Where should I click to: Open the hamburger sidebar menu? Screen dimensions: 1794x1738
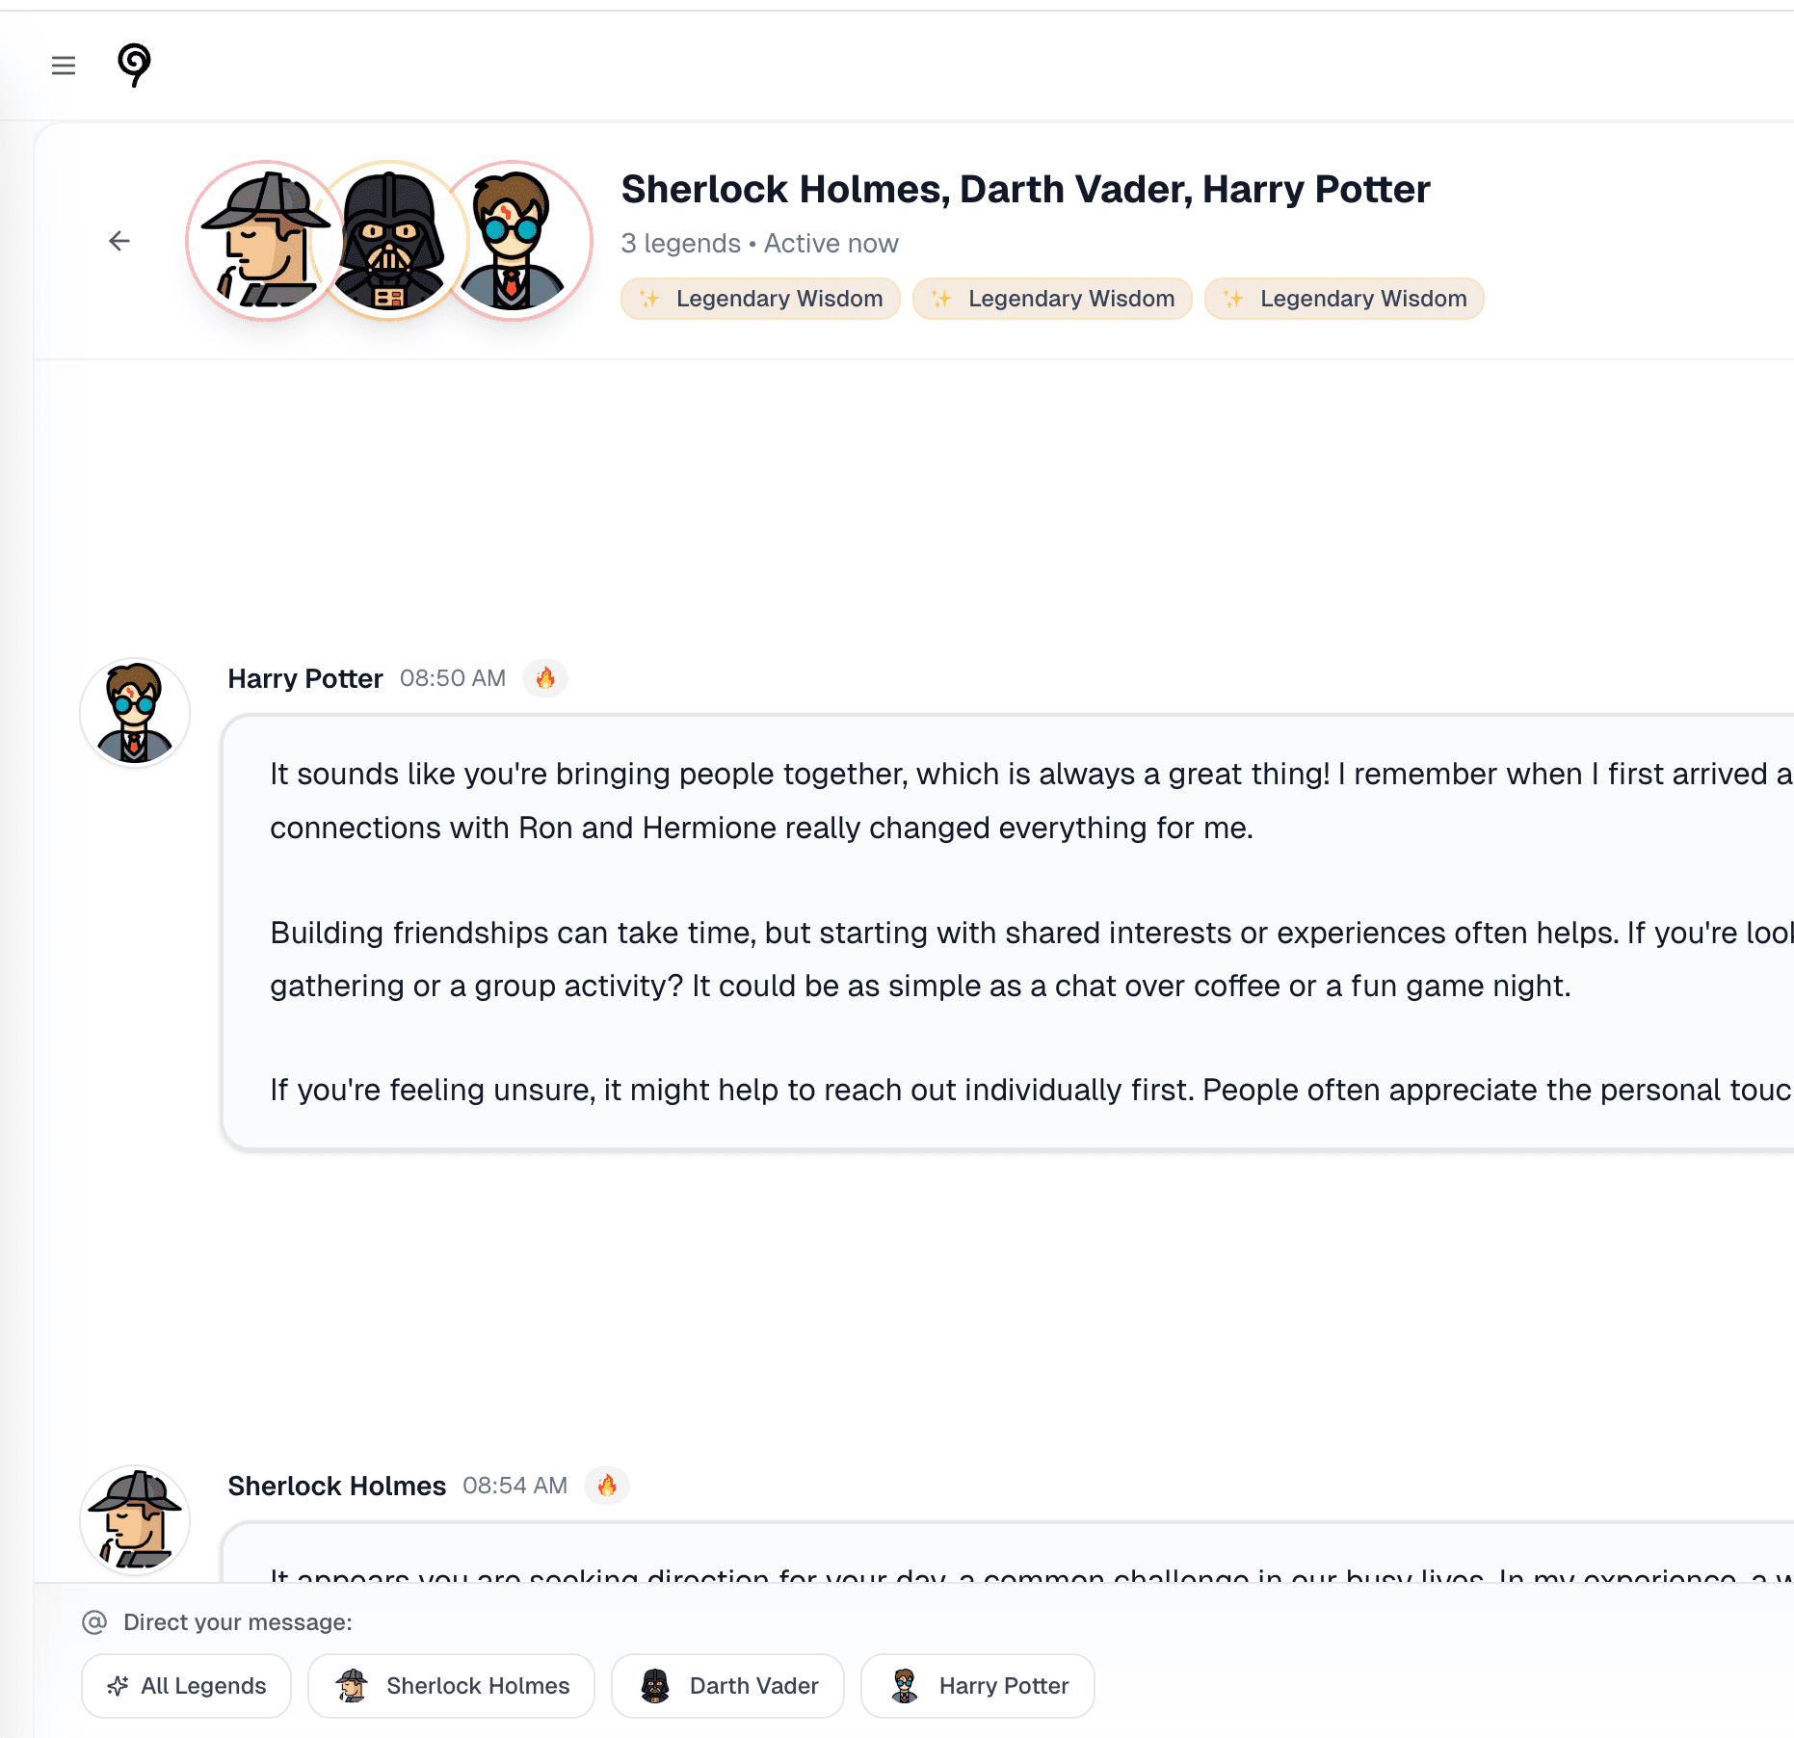coord(64,66)
